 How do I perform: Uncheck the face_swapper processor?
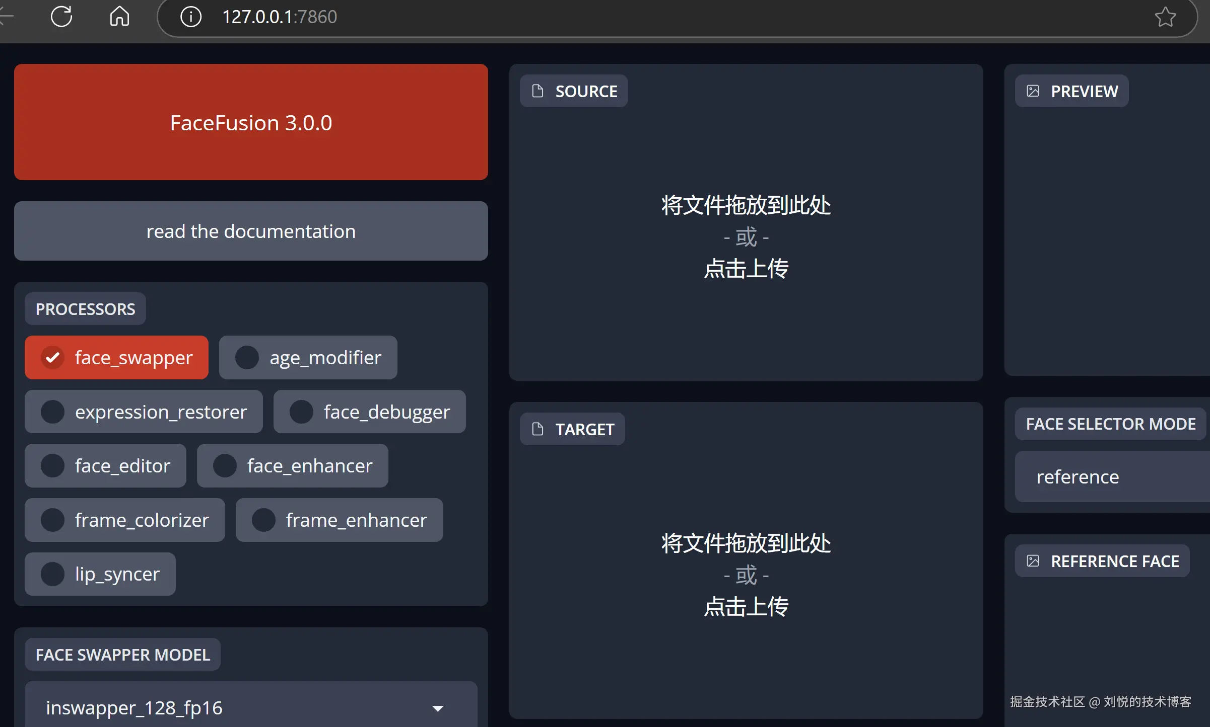[53, 358]
